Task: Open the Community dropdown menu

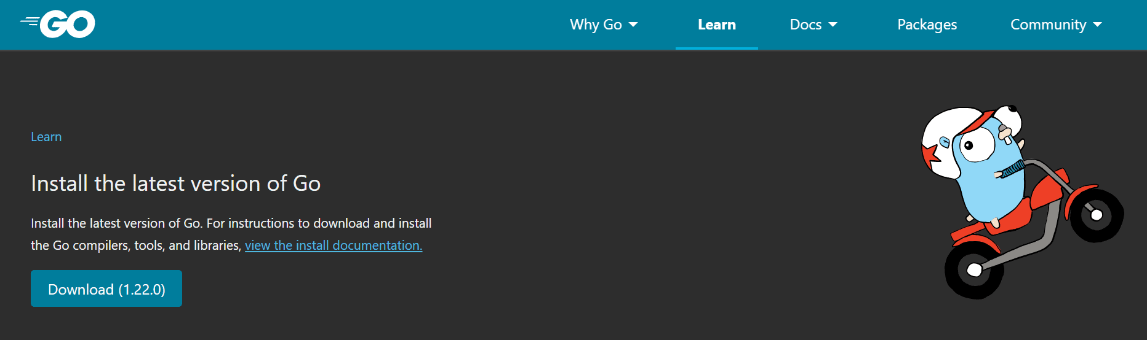Action: point(1056,25)
